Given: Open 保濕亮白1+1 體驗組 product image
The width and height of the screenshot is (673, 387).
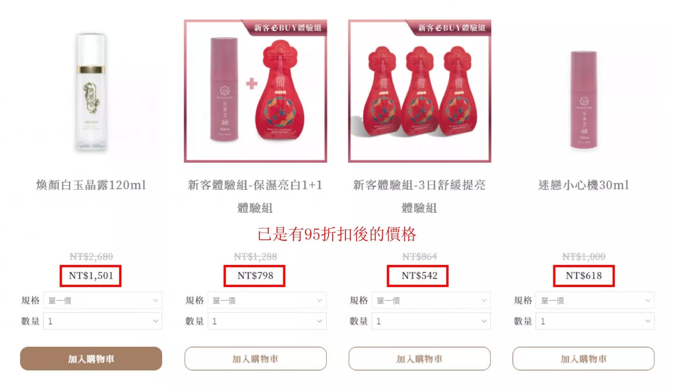Looking at the screenshot, I should click(255, 91).
